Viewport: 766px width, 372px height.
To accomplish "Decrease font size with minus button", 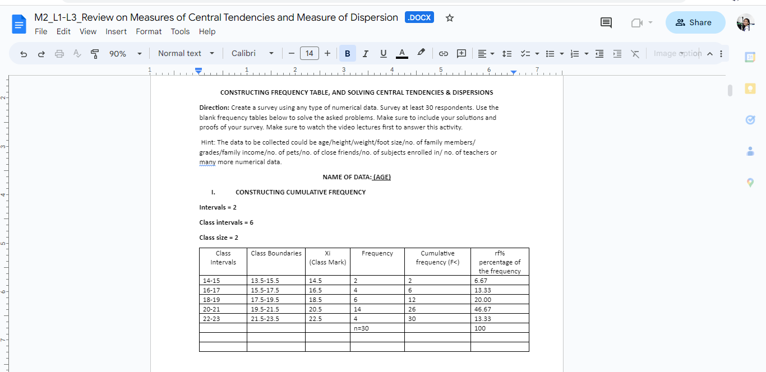I will (292, 54).
